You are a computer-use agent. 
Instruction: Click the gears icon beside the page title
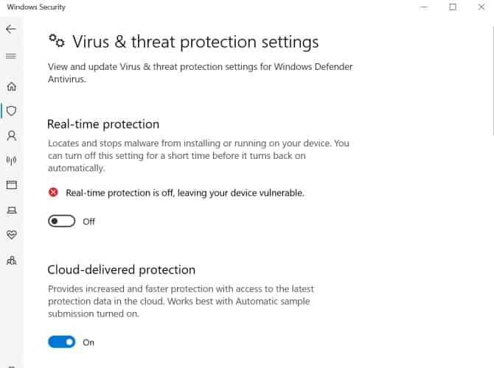click(56, 41)
